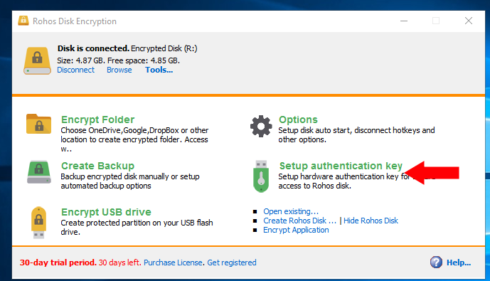Click the Create Backup green disk icon
490x281 pixels.
point(38,172)
